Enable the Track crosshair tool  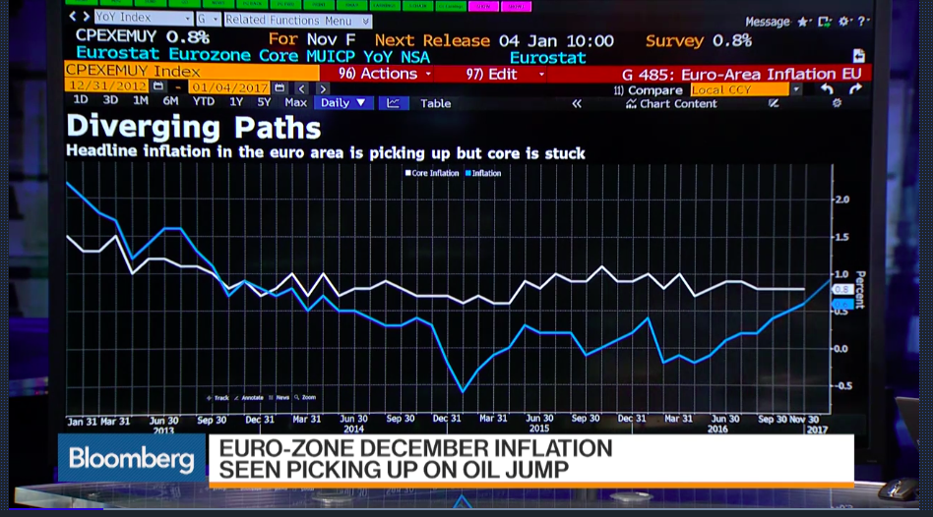(218, 397)
